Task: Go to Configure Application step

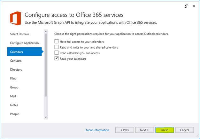Action: [x=24, y=43]
